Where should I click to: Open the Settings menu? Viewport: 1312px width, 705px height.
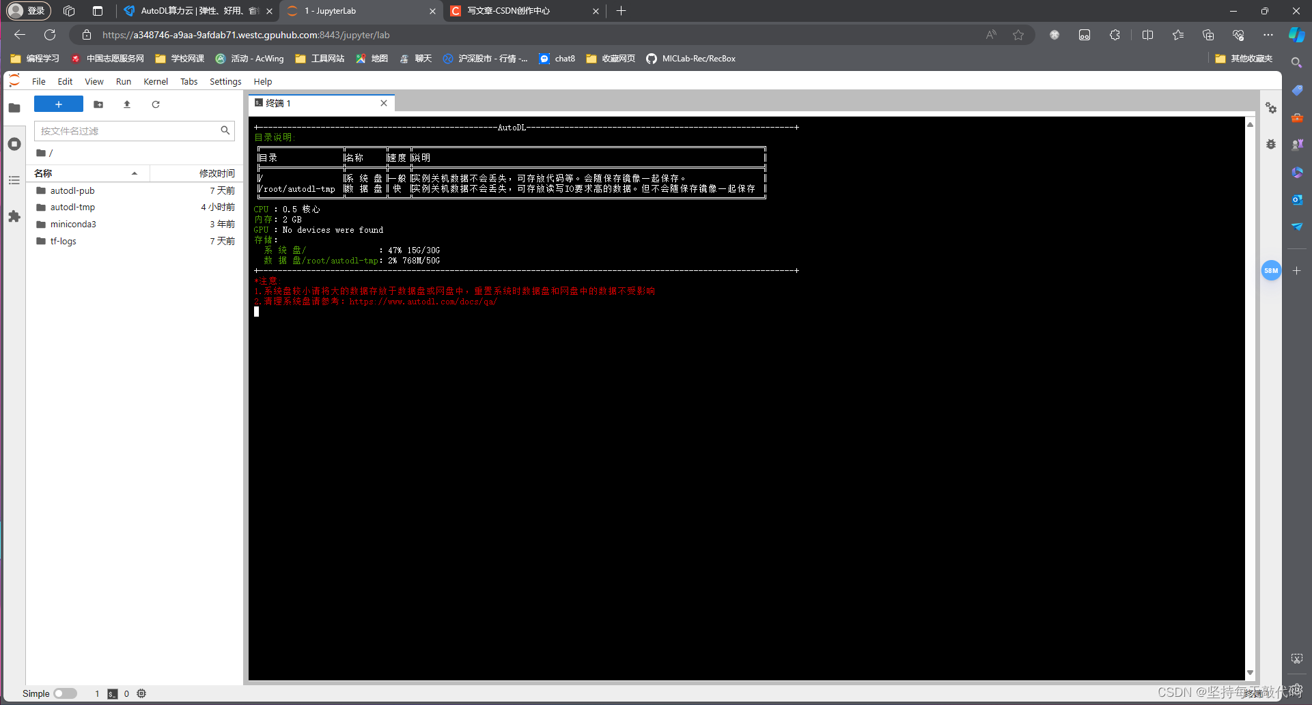pos(225,81)
